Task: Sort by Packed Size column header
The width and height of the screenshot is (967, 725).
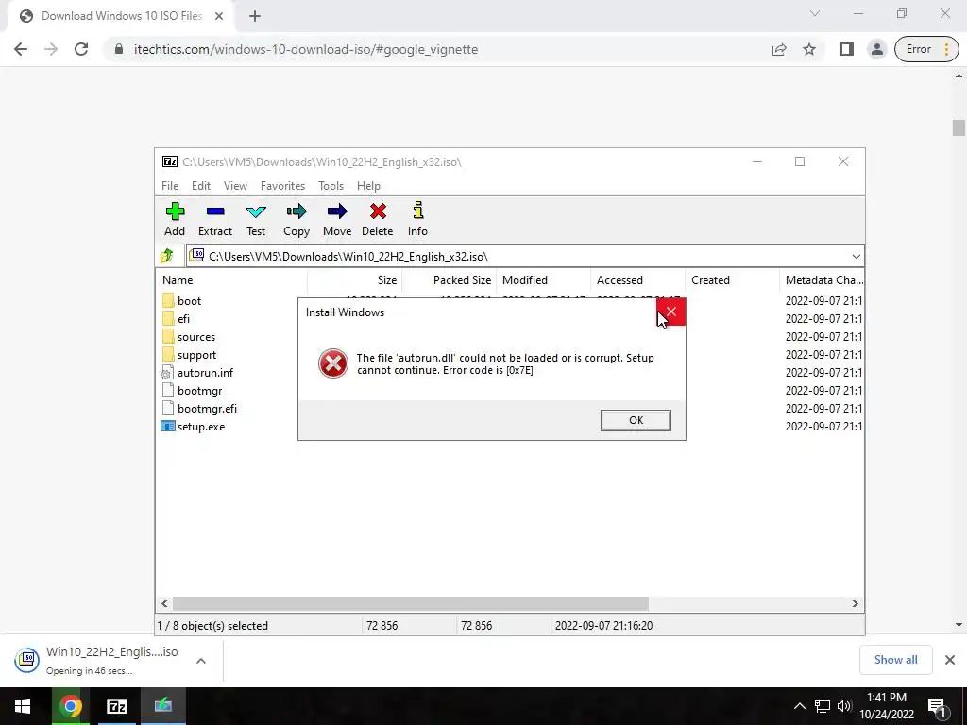Action: (x=449, y=279)
